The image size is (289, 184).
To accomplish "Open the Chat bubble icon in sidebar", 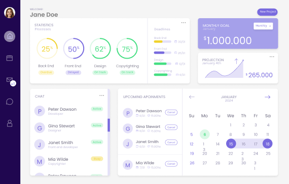I will coord(10,102).
